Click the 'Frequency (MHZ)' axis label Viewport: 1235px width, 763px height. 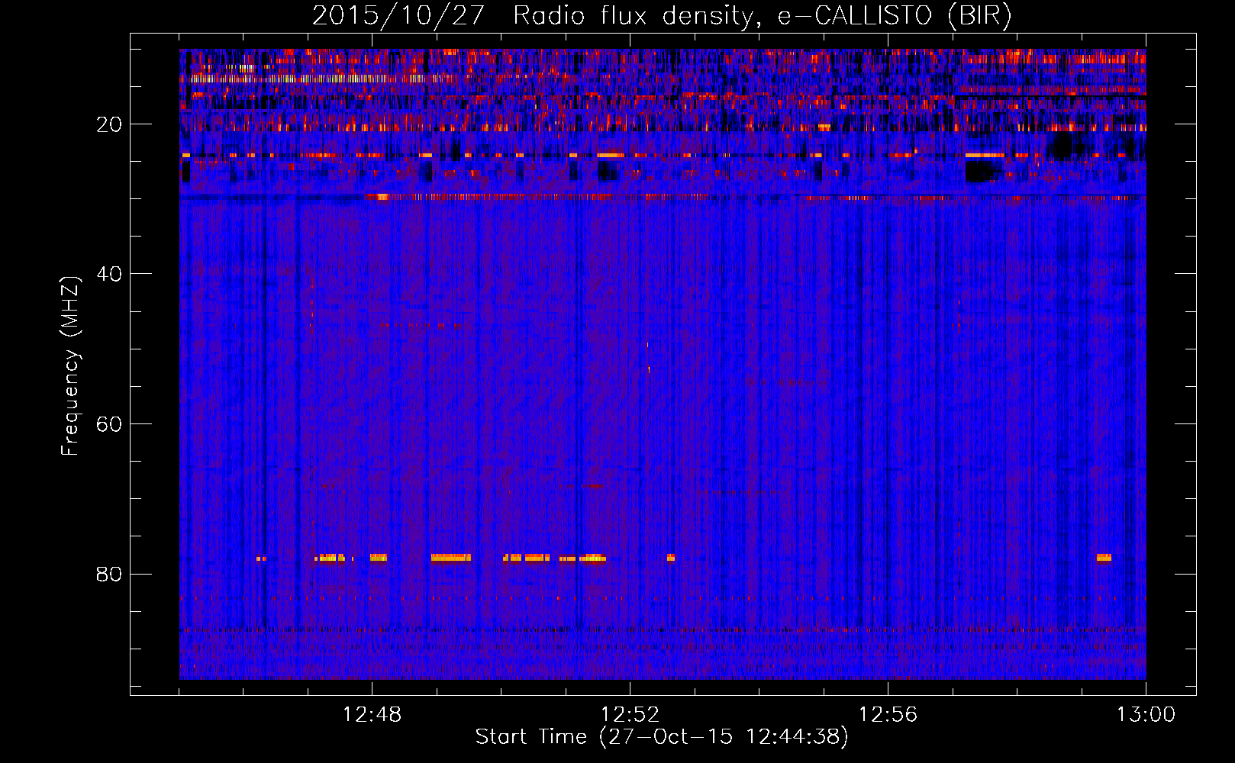pyautogui.click(x=70, y=365)
